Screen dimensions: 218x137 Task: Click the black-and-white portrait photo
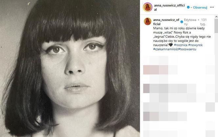pyautogui.click(x=70, y=68)
